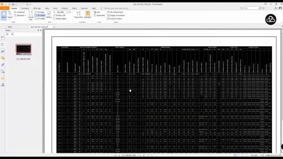Open the Connect ribbon tab

click(84, 8)
